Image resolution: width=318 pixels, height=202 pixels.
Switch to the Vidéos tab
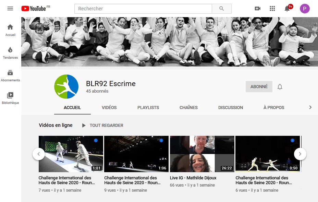(x=109, y=108)
